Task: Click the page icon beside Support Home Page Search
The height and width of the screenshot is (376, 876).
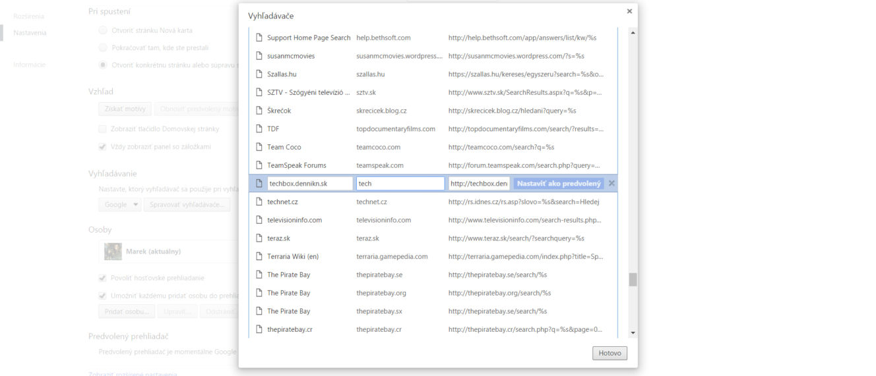Action: click(x=259, y=38)
